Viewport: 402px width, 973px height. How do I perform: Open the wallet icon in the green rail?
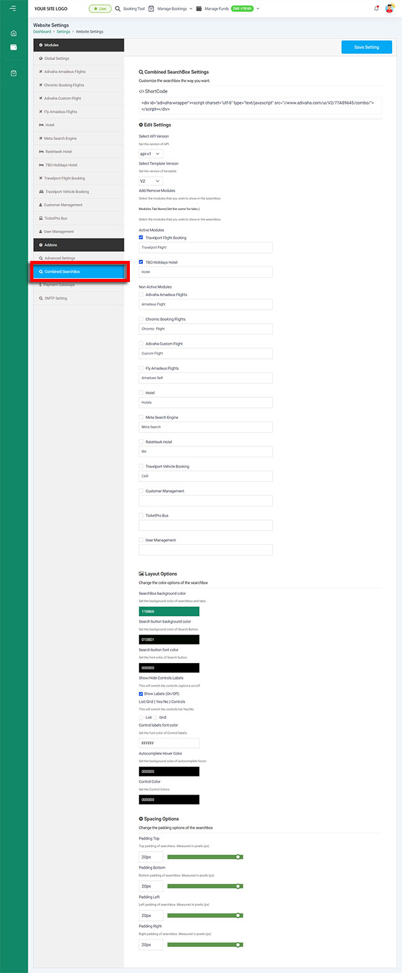click(14, 47)
